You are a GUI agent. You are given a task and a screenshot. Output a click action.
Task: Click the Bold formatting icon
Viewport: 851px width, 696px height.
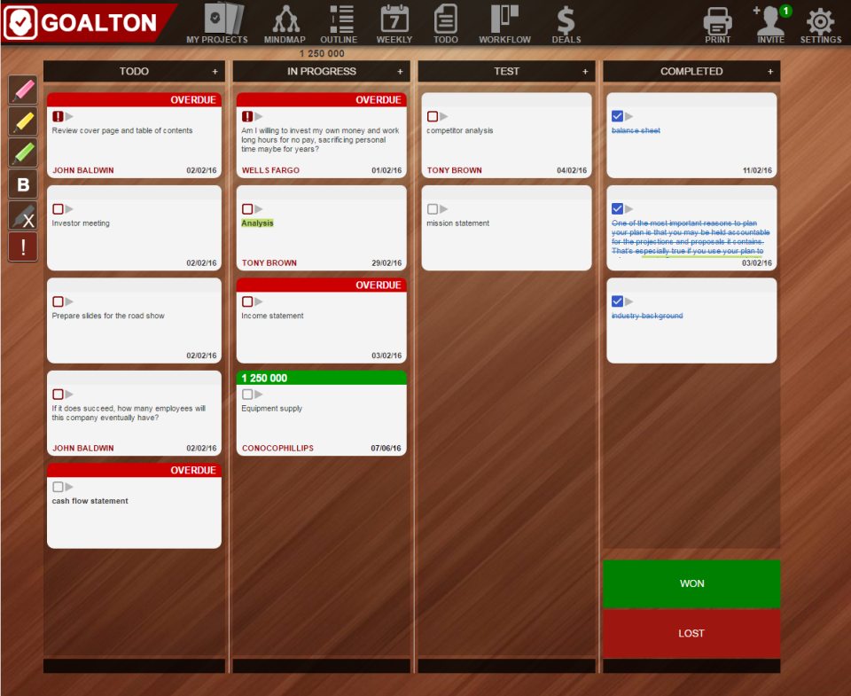[22, 184]
